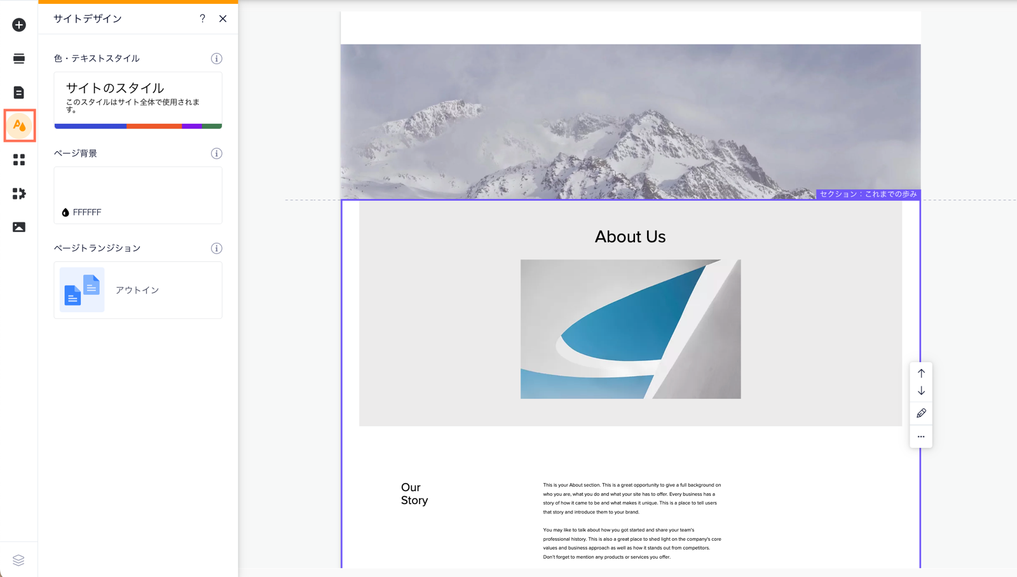Viewport: 1017px width, 577px height.
Task: Open the Sections panel icon in sidebar
Action: tap(19, 58)
